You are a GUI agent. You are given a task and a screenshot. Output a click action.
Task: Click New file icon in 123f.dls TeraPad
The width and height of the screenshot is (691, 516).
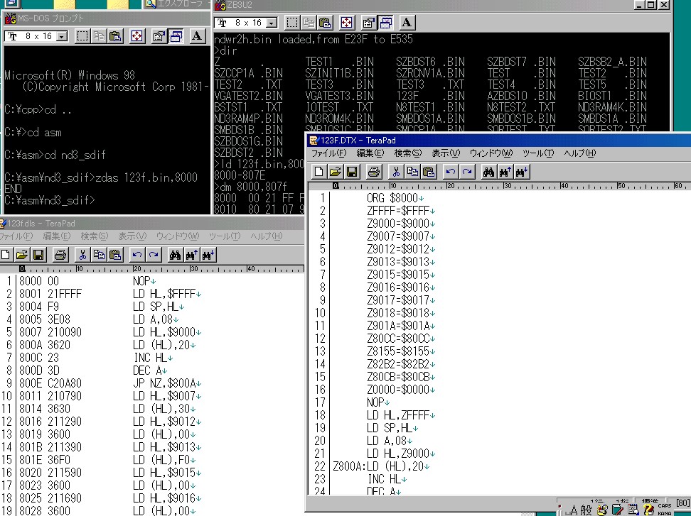pos(5,255)
